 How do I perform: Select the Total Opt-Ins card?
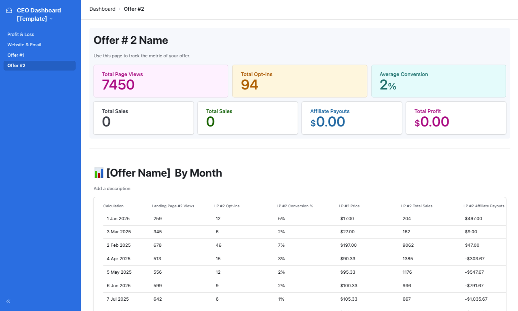(299, 81)
